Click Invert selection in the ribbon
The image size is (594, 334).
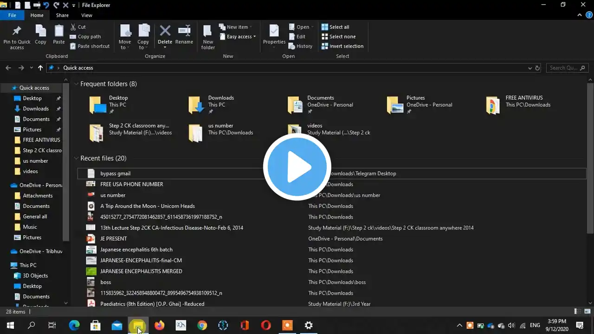345,46
